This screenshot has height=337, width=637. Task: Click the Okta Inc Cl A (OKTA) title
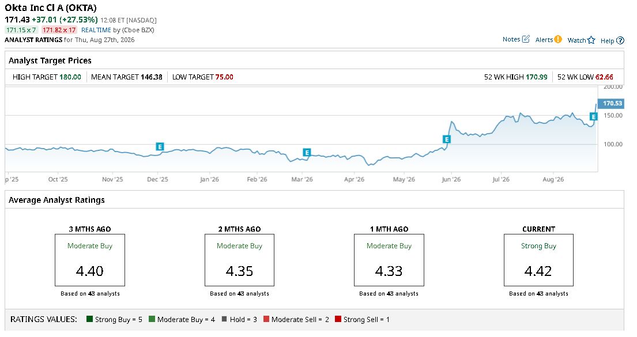pos(51,7)
